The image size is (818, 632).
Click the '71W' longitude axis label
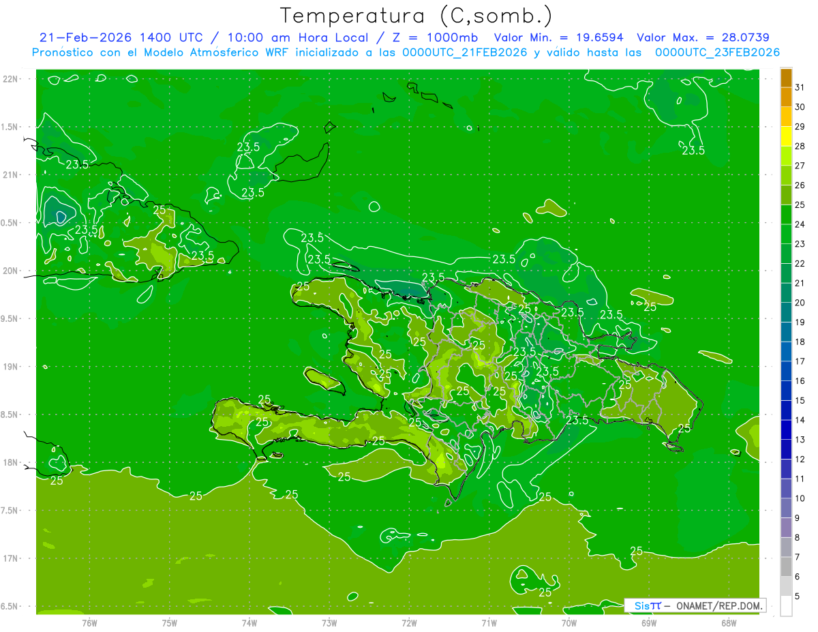coord(489,622)
